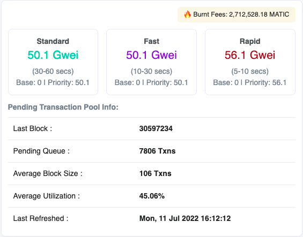Click the Burnt Fees 2,712,528.18 MATIC badge
The image size is (303, 237).
pos(237,14)
